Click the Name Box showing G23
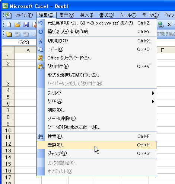This screenshot has height=184, width=175. point(19,42)
